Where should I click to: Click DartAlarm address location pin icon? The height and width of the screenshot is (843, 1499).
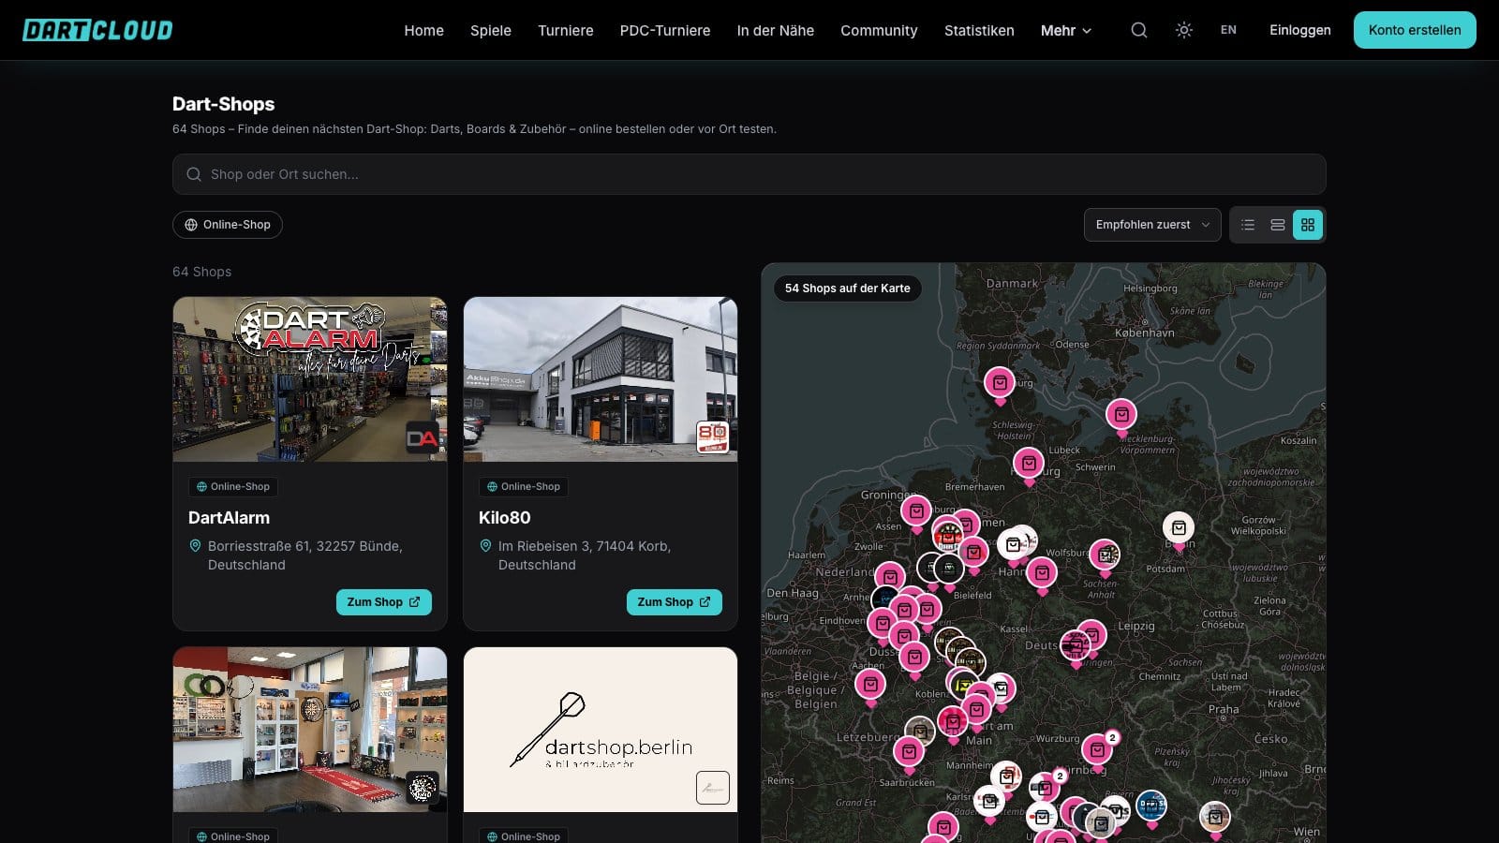(x=195, y=546)
